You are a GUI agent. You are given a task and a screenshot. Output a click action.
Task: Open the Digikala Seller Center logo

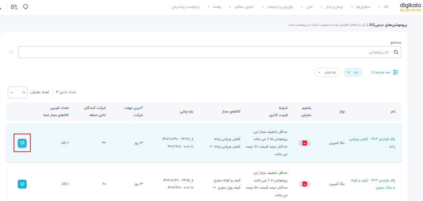410,7
